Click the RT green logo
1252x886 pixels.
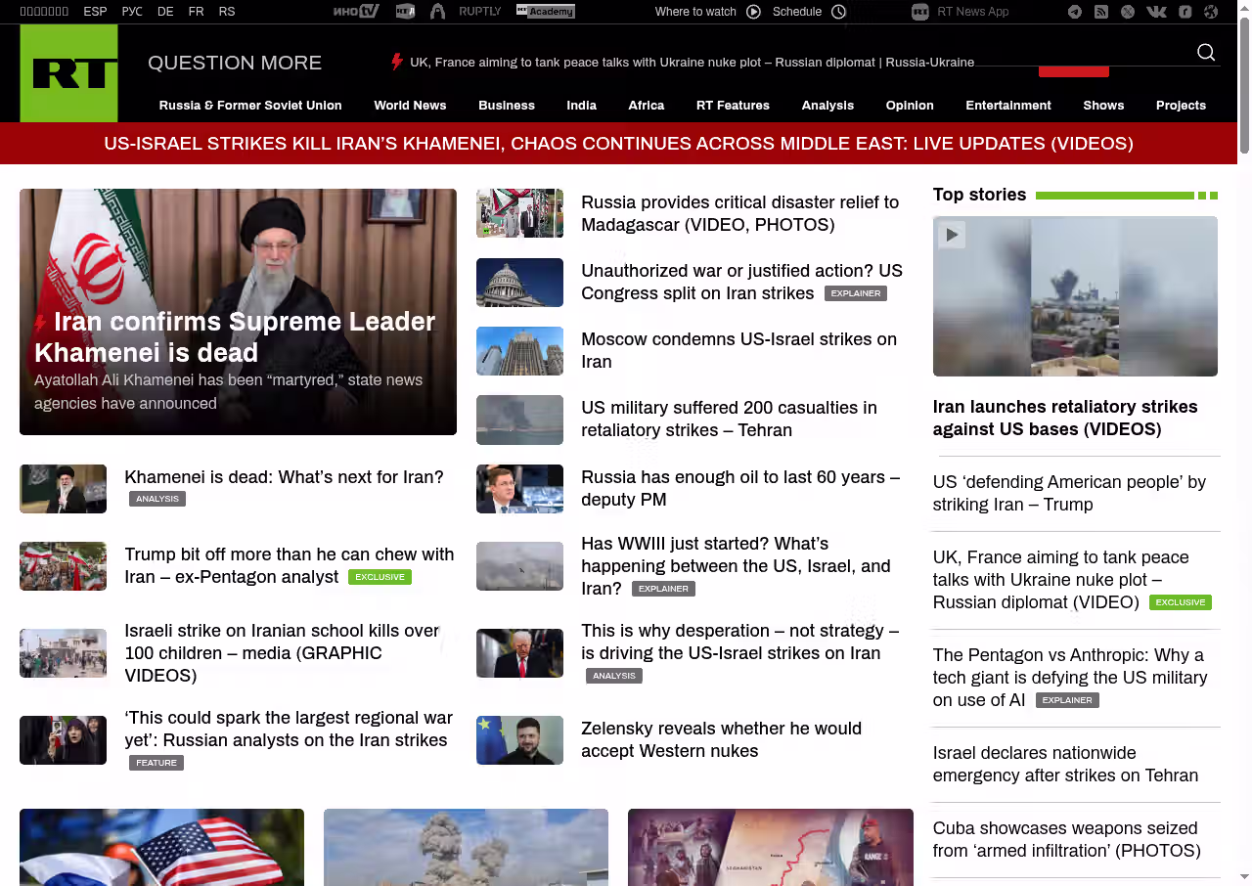tap(68, 73)
